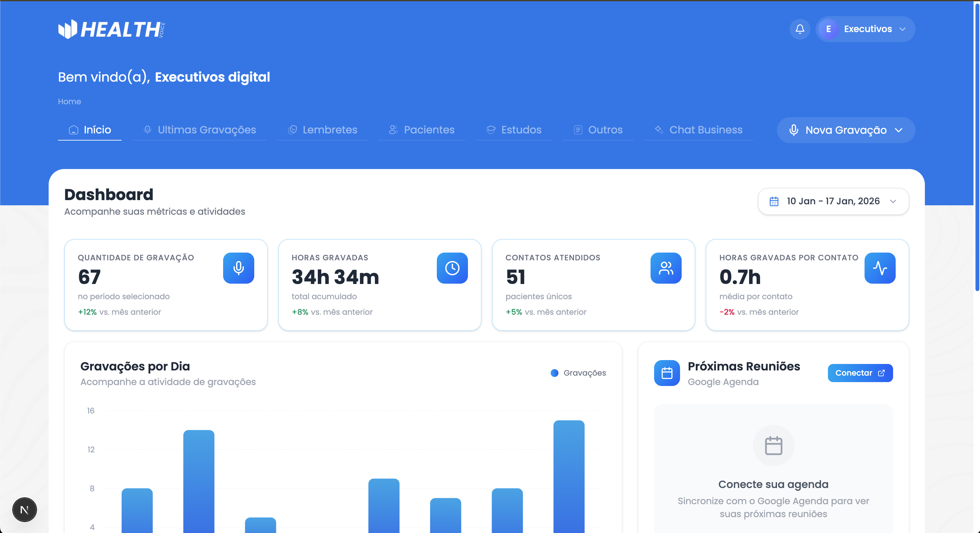This screenshot has height=533, width=980.
Task: Click the Home breadcrumb link
Action: coord(69,101)
